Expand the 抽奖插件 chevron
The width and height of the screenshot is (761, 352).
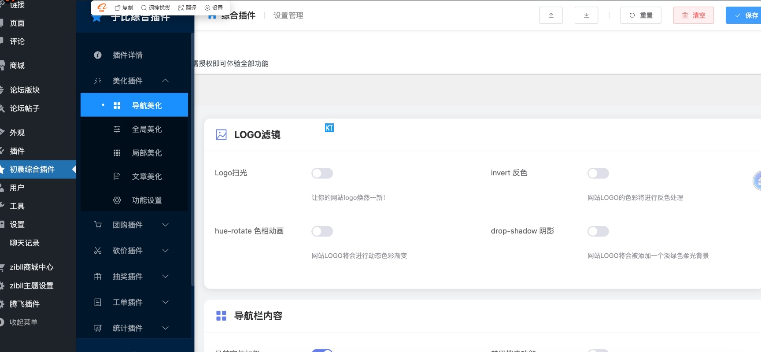pos(166,277)
